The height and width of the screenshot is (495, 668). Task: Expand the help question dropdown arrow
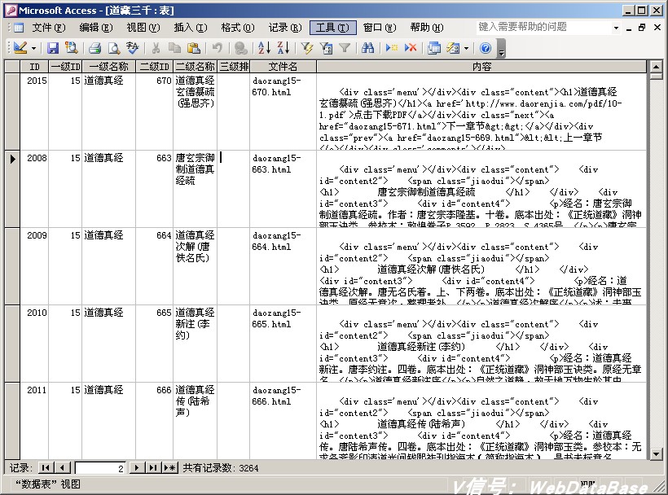coord(616,28)
